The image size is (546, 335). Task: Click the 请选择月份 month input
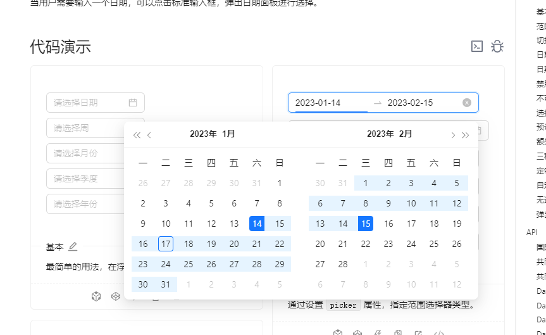click(85, 153)
